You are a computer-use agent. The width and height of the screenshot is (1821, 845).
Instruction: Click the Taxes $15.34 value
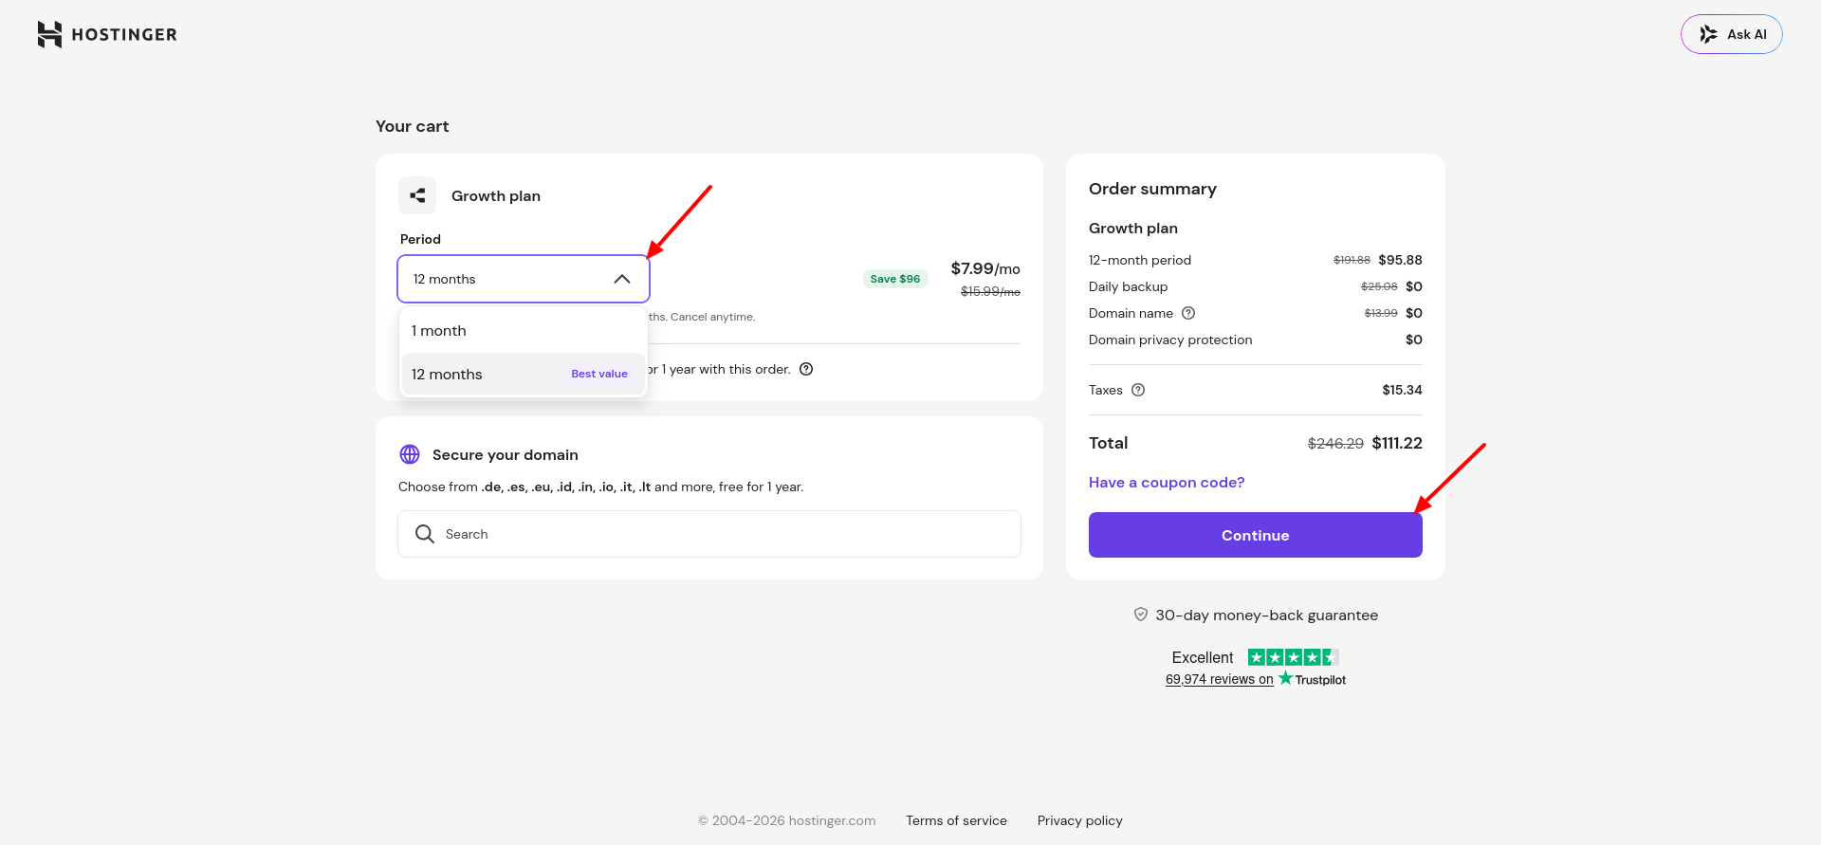tap(1402, 390)
